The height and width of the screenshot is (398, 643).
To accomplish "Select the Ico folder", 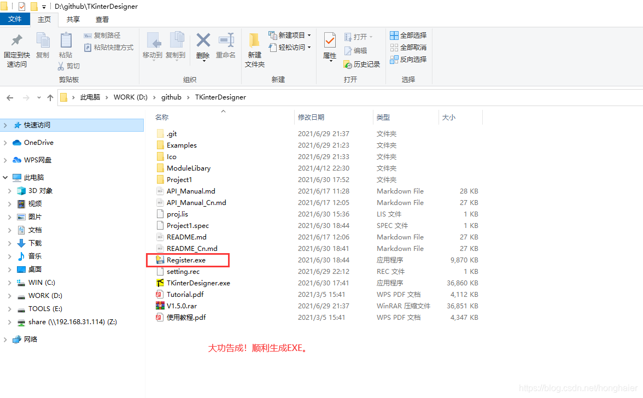I will 172,156.
